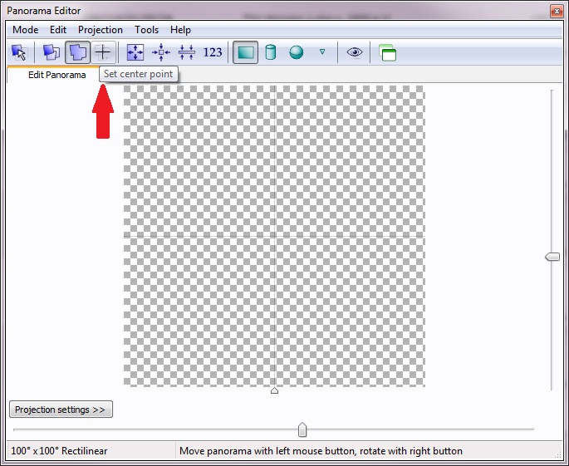Click the move individual images tool icon
The image size is (569, 466).
coord(52,52)
